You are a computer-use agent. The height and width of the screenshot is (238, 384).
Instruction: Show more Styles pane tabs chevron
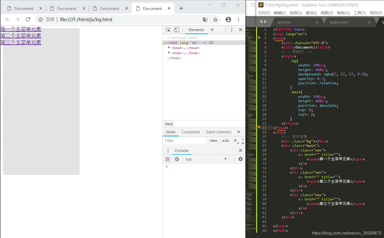coord(239,132)
